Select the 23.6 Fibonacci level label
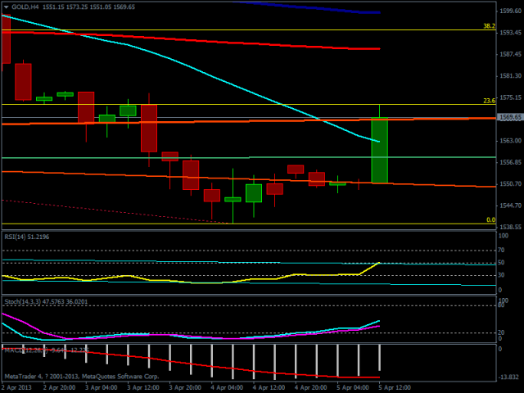 (x=489, y=101)
